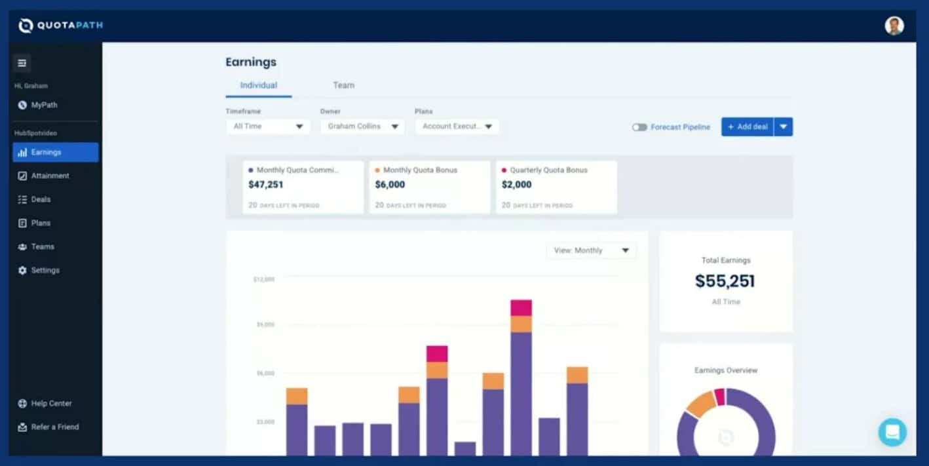Select the Individual tab
The height and width of the screenshot is (466, 929).
258,85
